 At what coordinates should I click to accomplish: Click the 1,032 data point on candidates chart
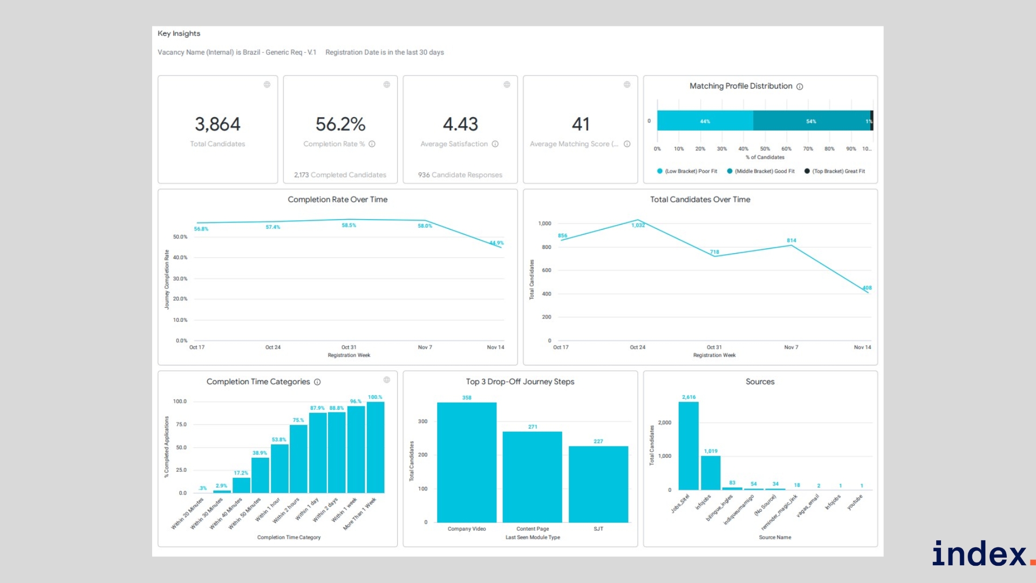pyautogui.click(x=637, y=220)
